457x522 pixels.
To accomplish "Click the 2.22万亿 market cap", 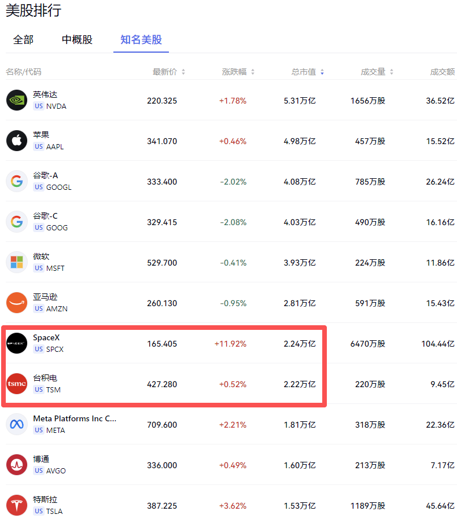I will (300, 384).
